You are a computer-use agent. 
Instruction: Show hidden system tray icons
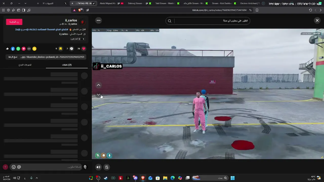tap(37, 178)
